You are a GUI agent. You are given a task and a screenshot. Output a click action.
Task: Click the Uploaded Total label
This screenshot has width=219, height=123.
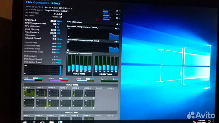pyautogui.click(x=32, y=49)
